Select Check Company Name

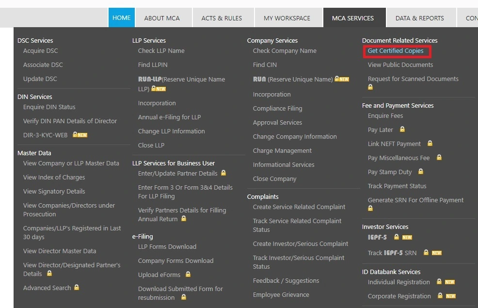pos(284,50)
